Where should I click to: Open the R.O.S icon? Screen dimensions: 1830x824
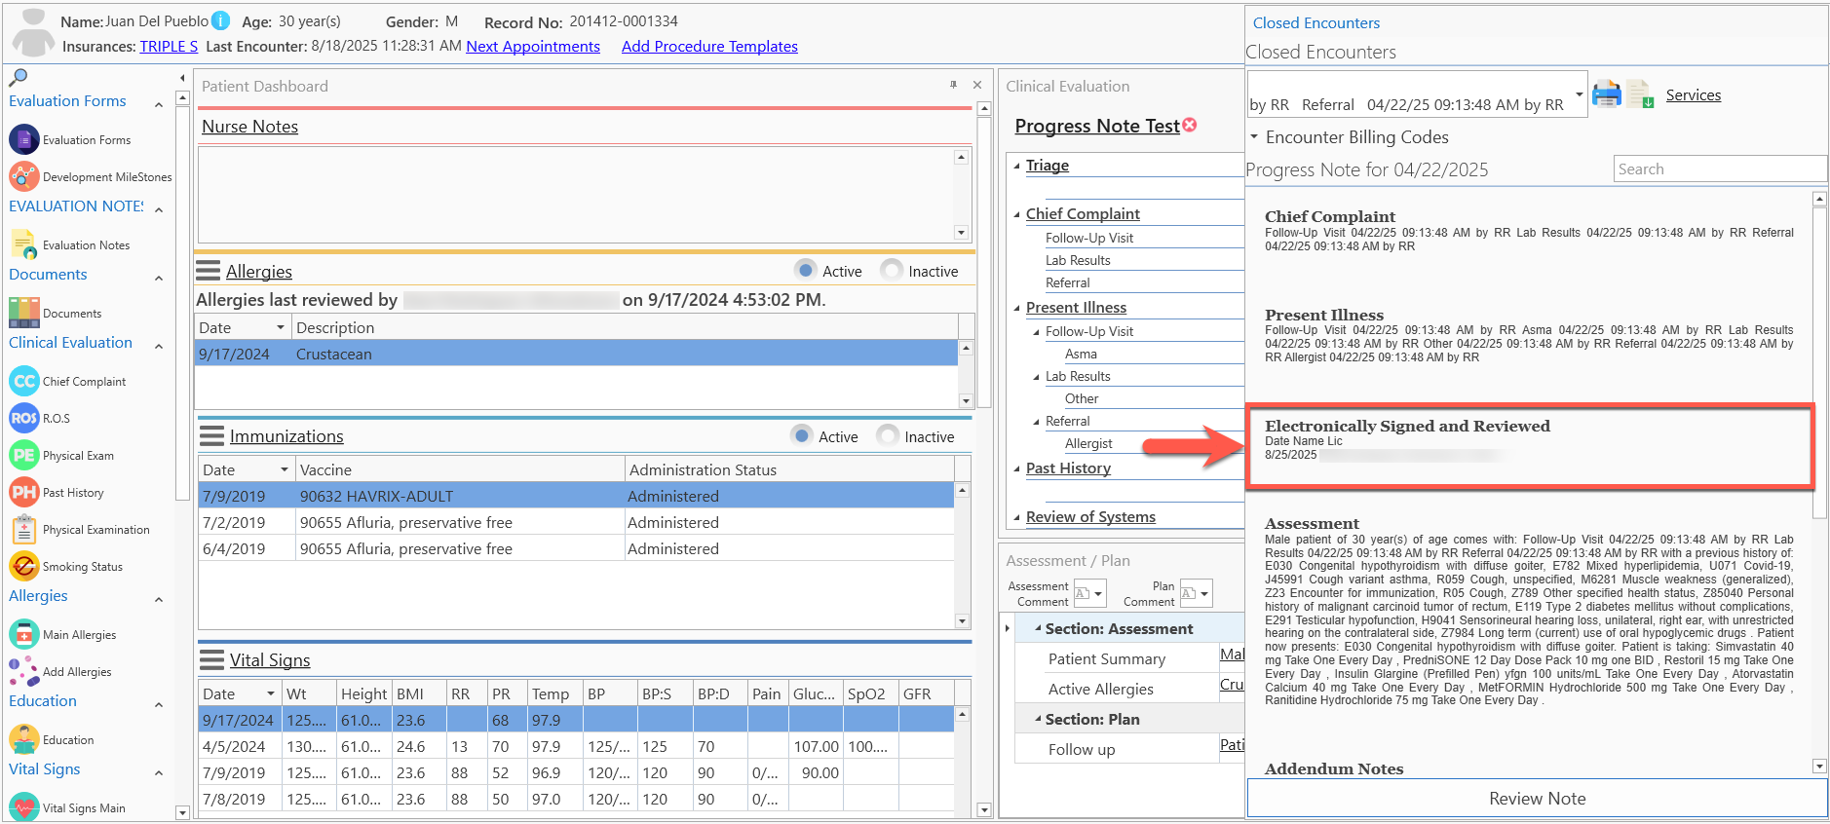pos(23,418)
